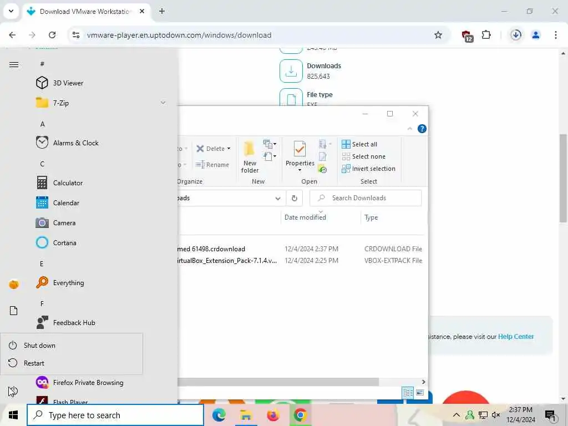The image size is (568, 426).
Task: Open the Help Center link
Action: click(x=516, y=337)
